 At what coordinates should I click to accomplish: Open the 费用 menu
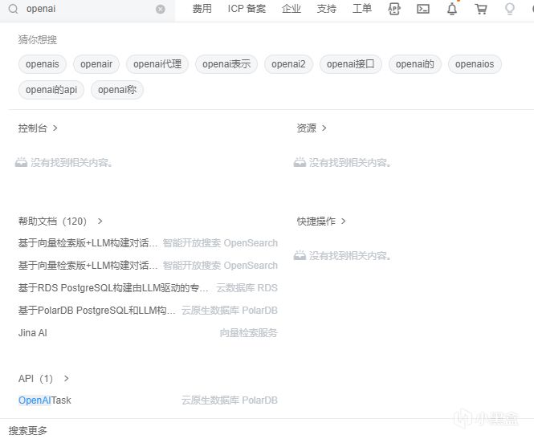(202, 9)
